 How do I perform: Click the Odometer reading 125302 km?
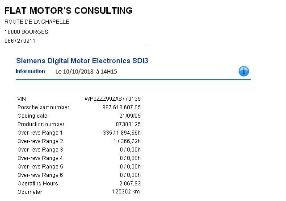click(x=126, y=192)
